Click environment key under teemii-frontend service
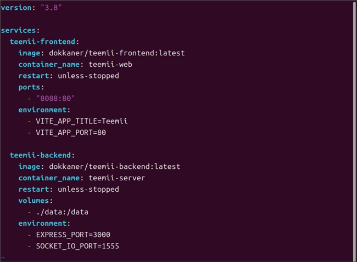The height and width of the screenshot is (262, 357). (x=43, y=110)
